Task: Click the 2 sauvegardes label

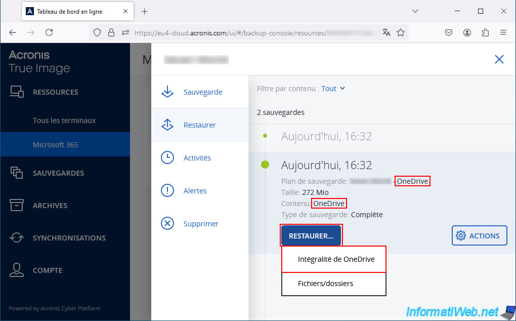Action: tap(281, 112)
